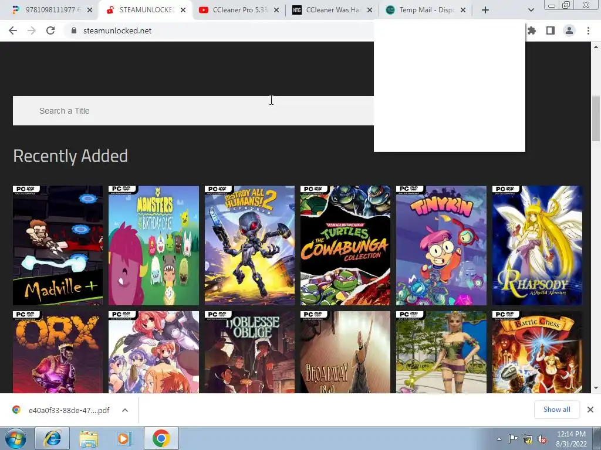Click the scrollbar up arrow
Screen dimensions: 601x450
596,47
